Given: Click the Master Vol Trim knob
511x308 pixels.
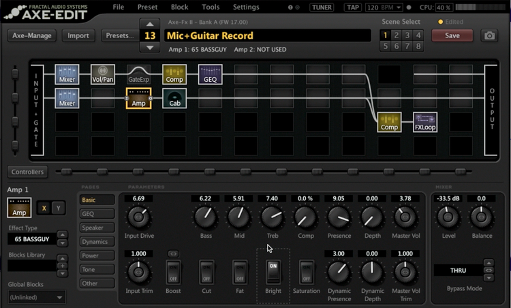Looking at the screenshot, I should pyautogui.click(x=405, y=272).
